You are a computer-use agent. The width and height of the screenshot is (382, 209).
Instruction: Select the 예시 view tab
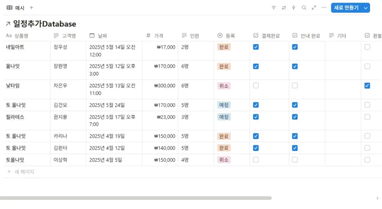coord(15,8)
